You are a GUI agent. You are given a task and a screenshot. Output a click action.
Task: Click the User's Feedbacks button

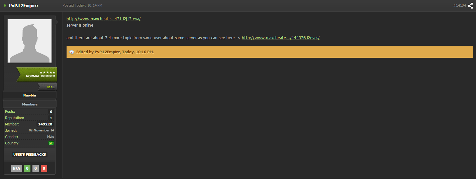(x=30, y=155)
